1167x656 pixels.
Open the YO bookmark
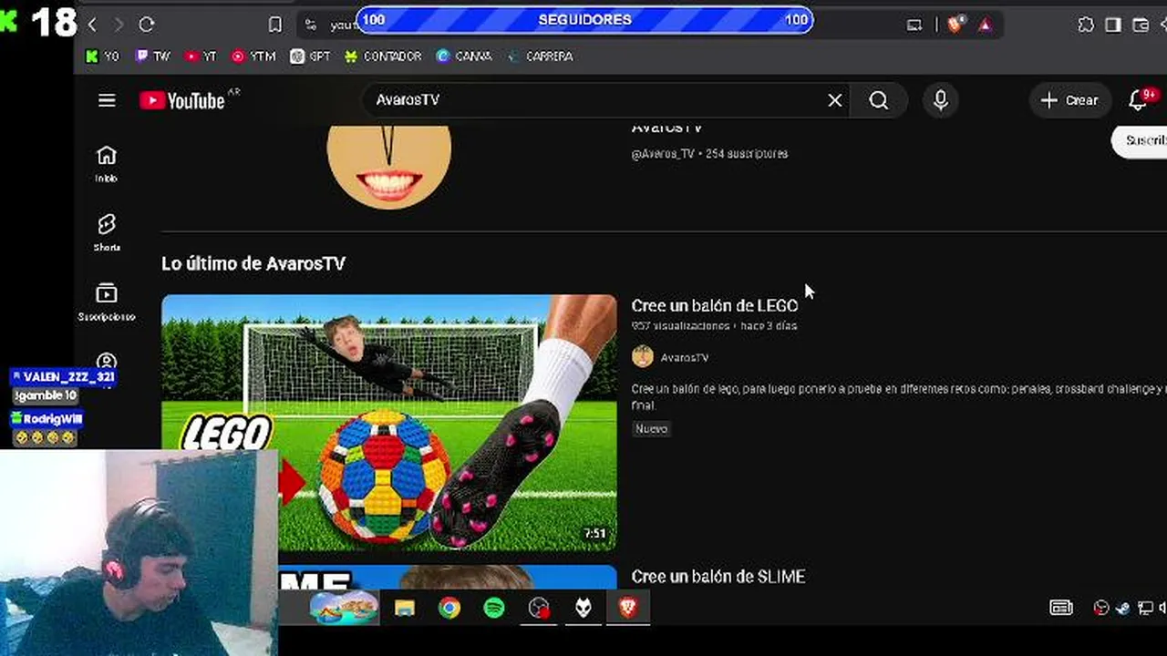click(x=102, y=56)
